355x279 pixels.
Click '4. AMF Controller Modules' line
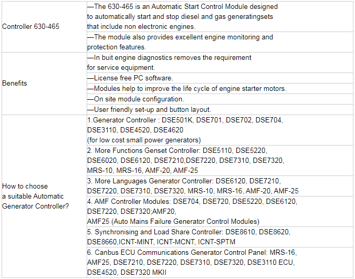[192, 202]
